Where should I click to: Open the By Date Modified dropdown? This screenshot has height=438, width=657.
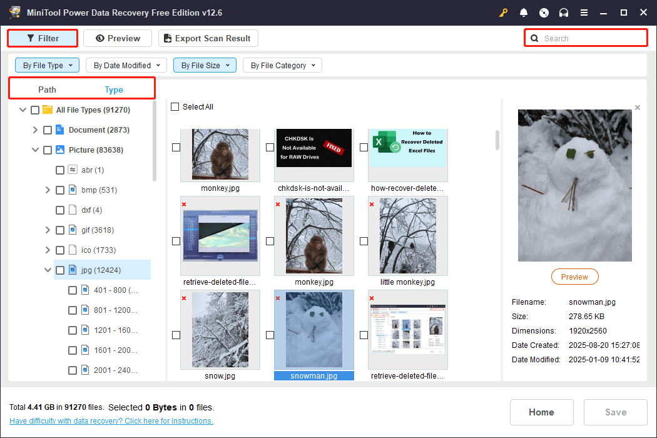point(126,64)
